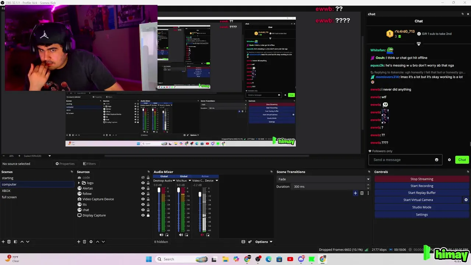Expand the logo group in Sources
The width and height of the screenshot is (471, 265).
(x=79, y=183)
